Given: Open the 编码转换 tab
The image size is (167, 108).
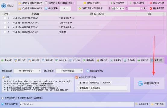Looking at the screenshot, I should point(88,60).
